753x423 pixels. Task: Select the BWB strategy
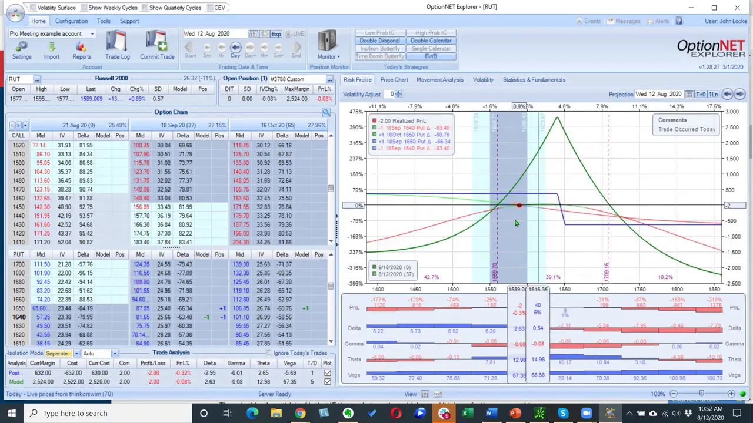[x=431, y=56]
